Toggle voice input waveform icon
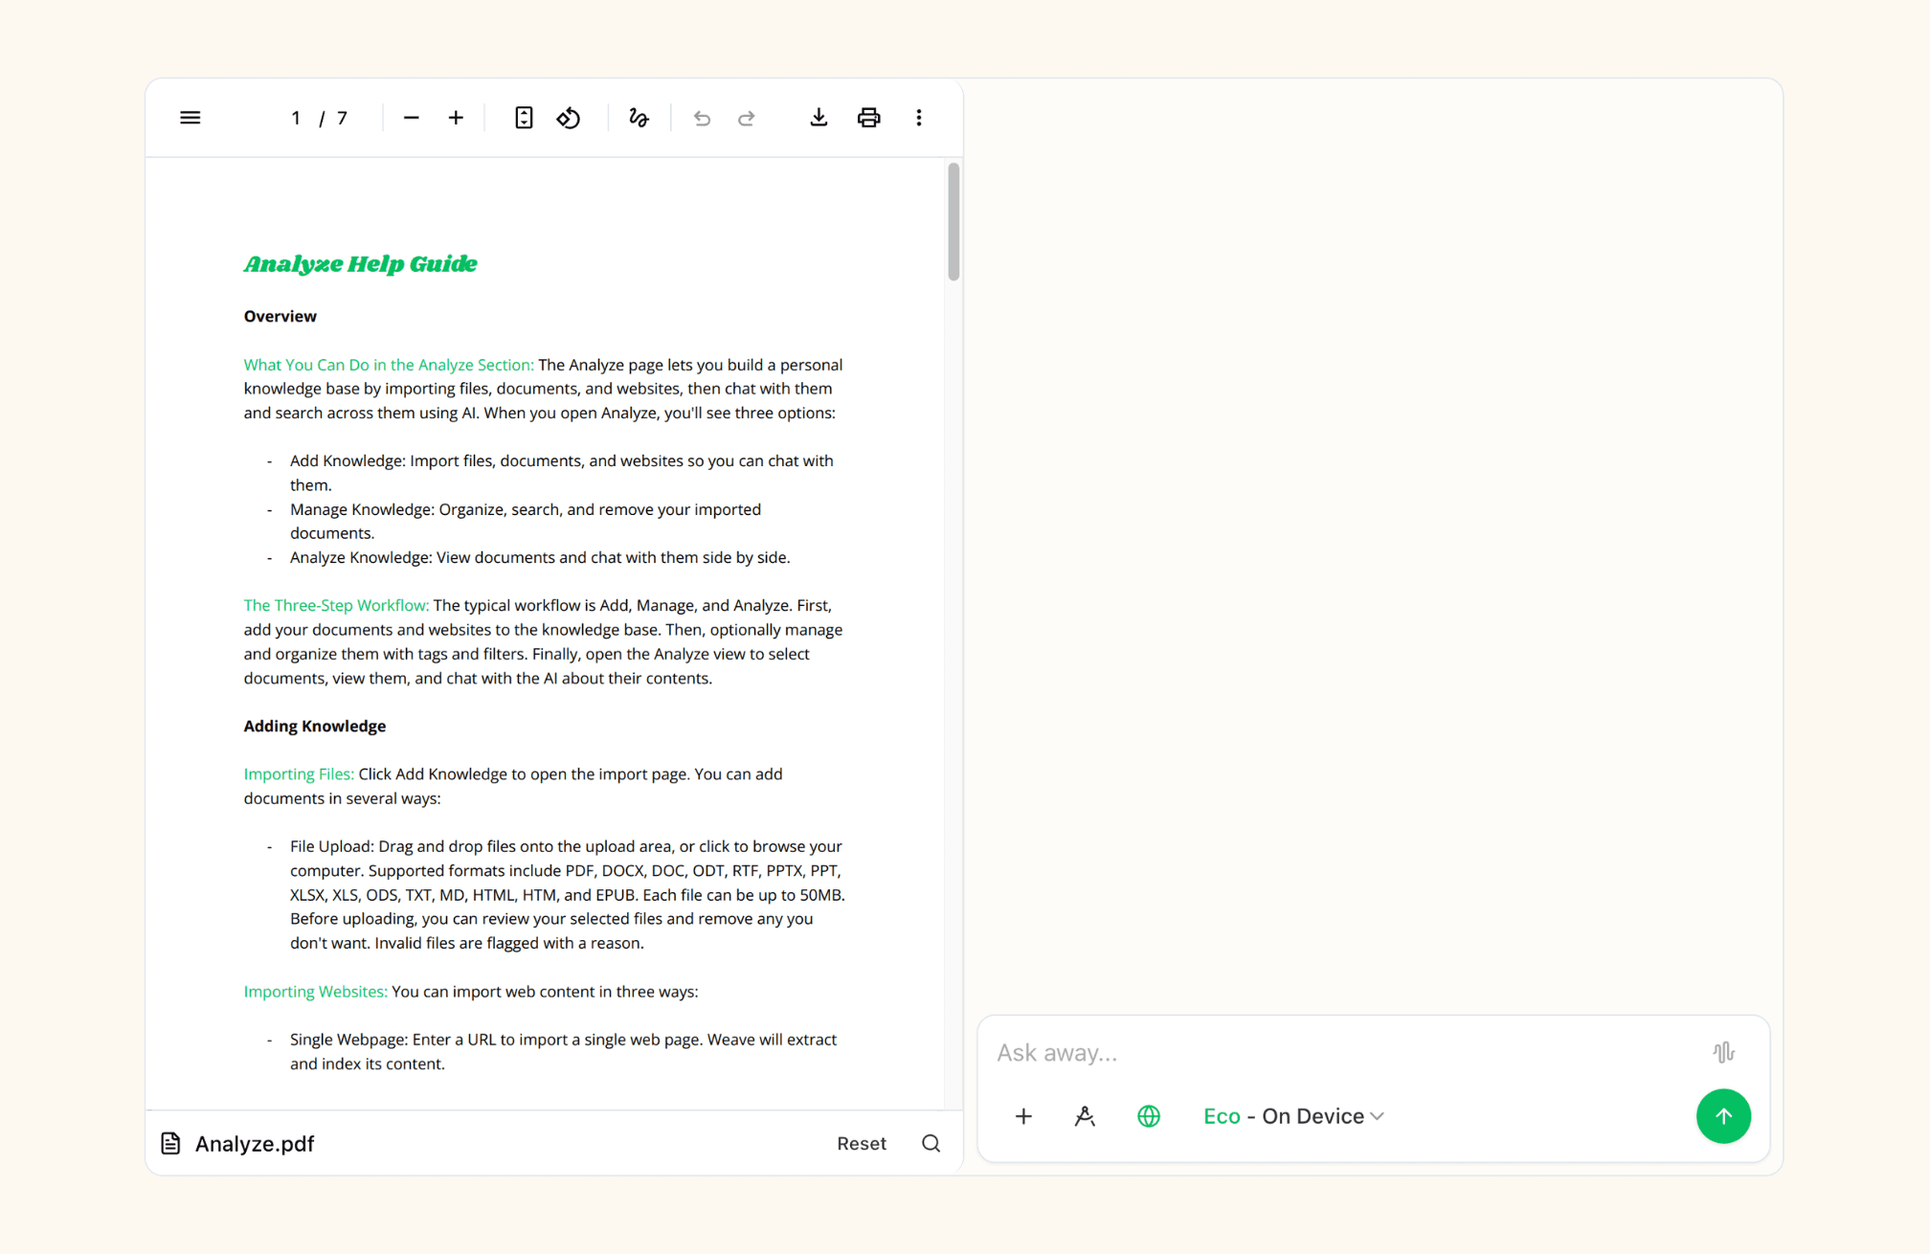 pos(1723,1052)
